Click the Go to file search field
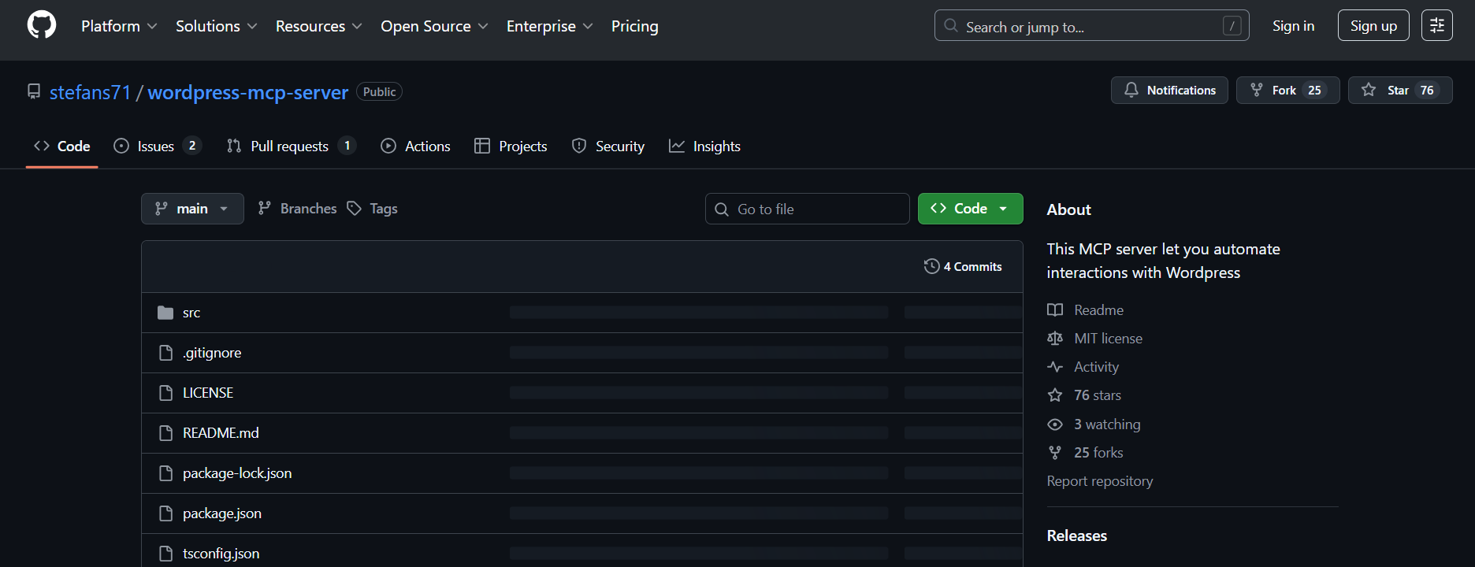The image size is (1475, 567). coord(807,209)
